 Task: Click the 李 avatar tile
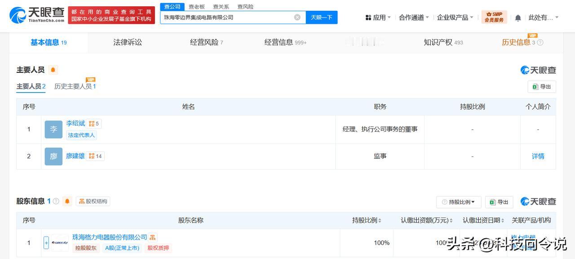tap(53, 129)
